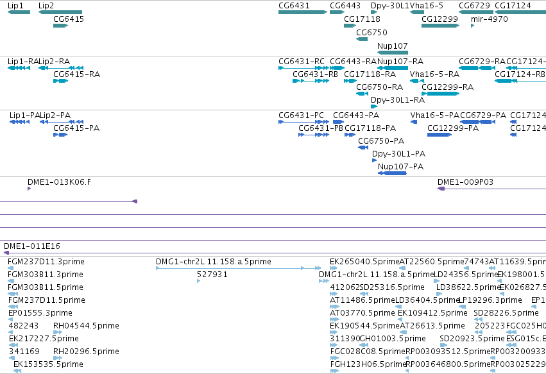Select the CG6415-PA coding glyph
This screenshot has height=374, width=546.
[x=60, y=135]
